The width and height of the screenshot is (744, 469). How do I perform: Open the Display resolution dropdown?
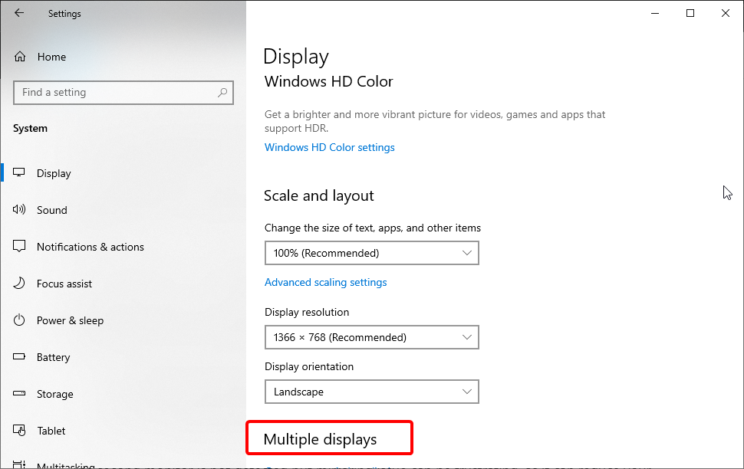pos(371,337)
